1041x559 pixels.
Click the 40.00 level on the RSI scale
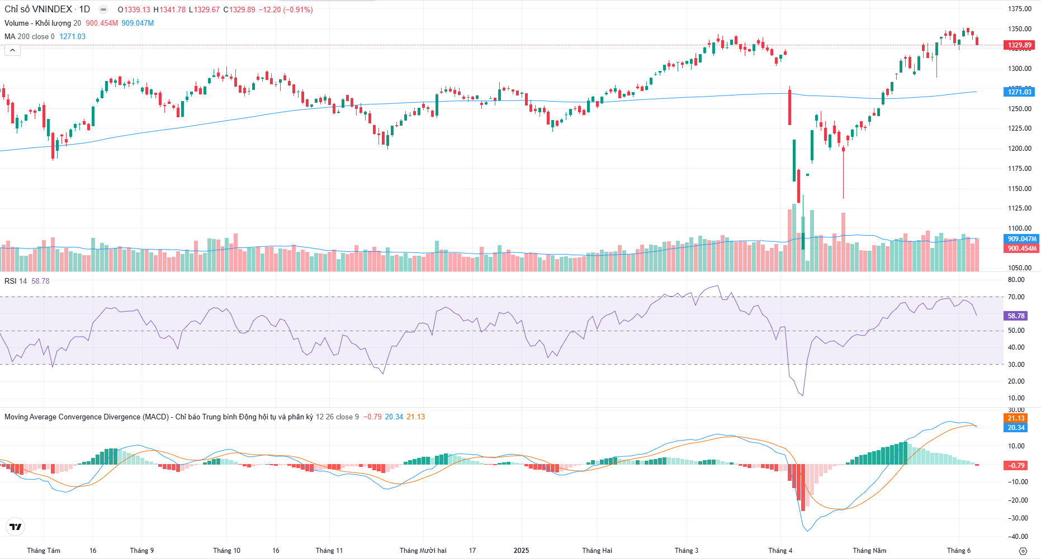1016,347
